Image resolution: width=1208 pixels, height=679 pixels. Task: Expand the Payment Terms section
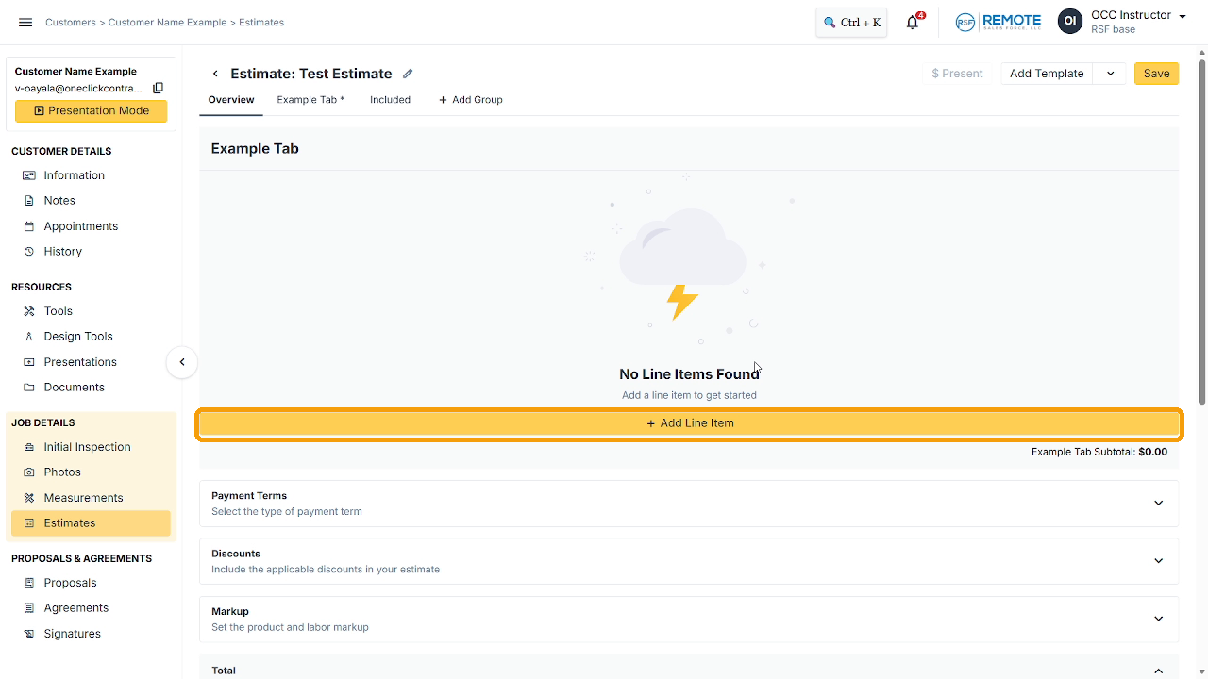click(x=689, y=504)
